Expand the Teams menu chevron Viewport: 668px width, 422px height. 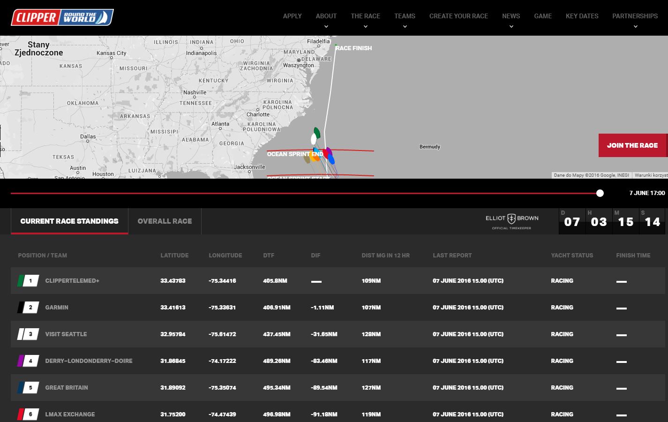point(405,27)
